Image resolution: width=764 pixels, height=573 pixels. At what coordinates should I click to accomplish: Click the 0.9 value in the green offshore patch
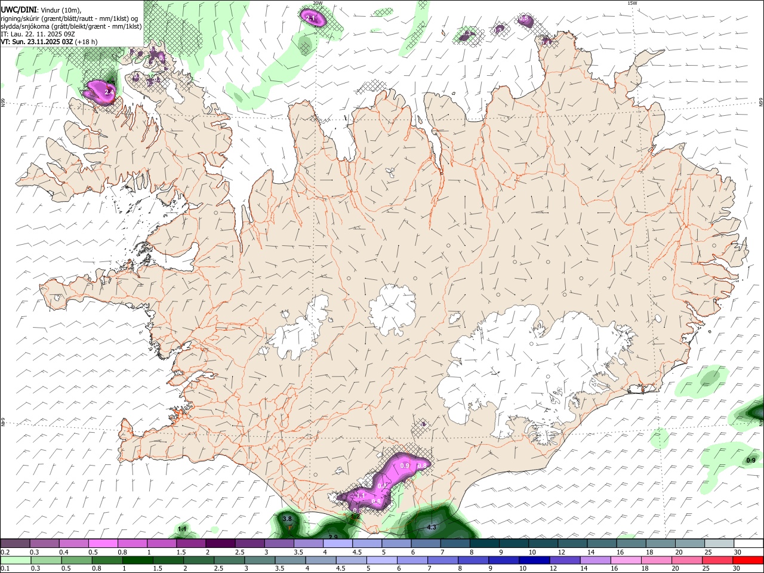tap(751, 460)
